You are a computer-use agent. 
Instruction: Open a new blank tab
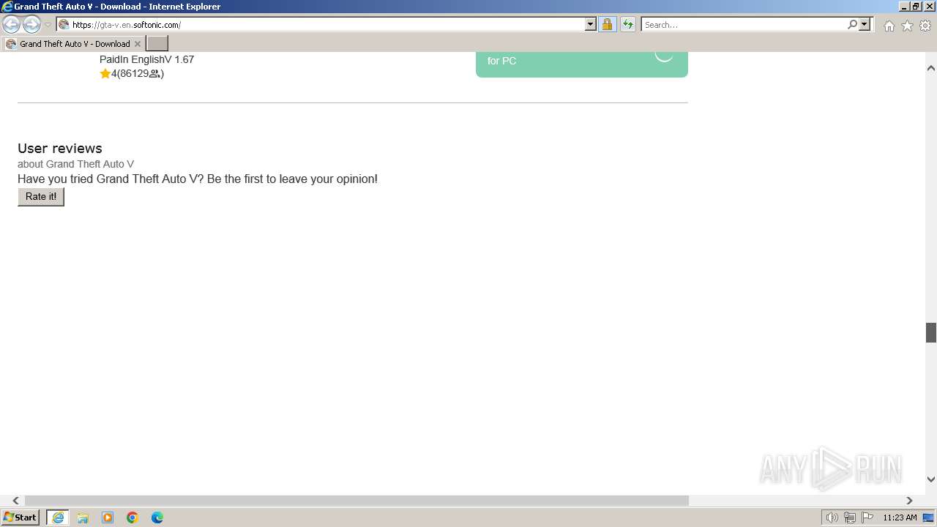[x=157, y=44]
